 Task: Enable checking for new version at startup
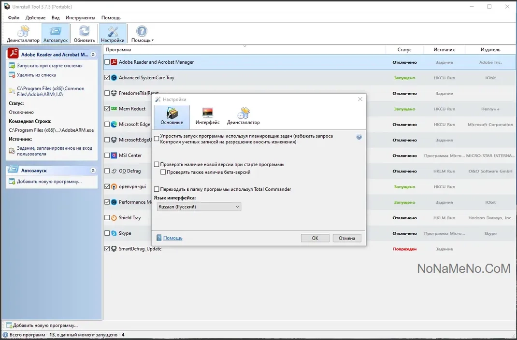point(157,165)
